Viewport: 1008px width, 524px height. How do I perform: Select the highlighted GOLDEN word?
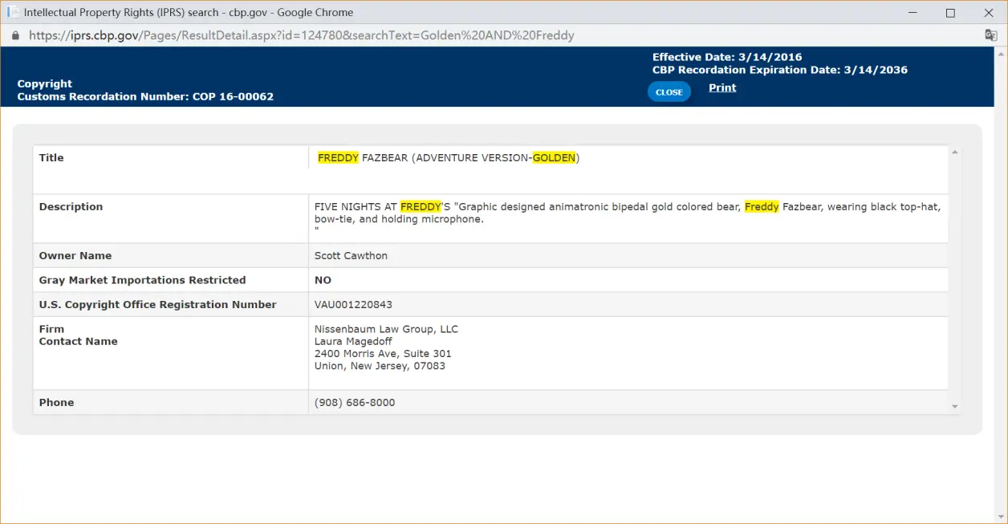(554, 158)
